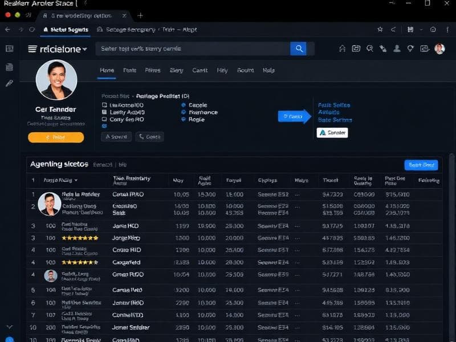
Task: Click inside the top search input field
Action: 193,48
